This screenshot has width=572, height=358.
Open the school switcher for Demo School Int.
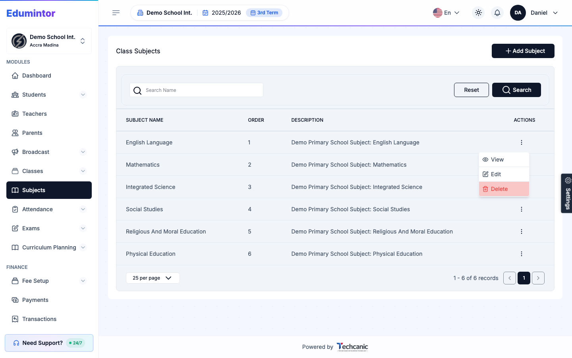(x=49, y=41)
